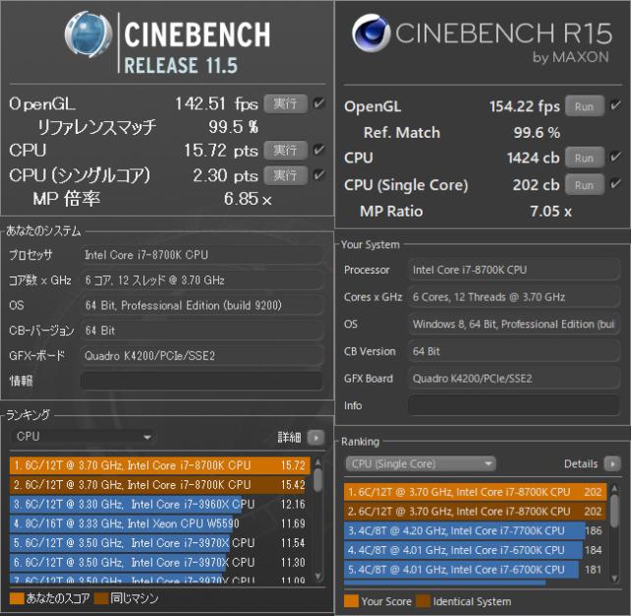The image size is (631, 616).
Task: Toggle the CPU checkbox in Cinebench 11.5
Action: coord(319,150)
